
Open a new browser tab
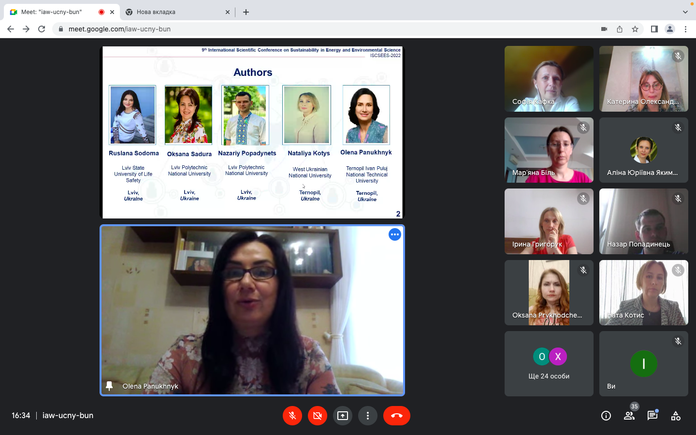tap(246, 12)
